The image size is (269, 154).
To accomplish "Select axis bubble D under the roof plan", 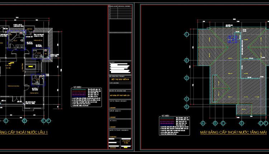I will (x=241, y=123).
